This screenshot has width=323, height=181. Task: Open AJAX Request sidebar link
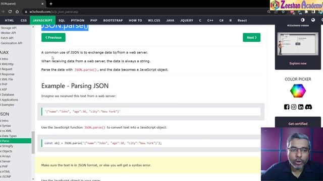(x=7, y=69)
